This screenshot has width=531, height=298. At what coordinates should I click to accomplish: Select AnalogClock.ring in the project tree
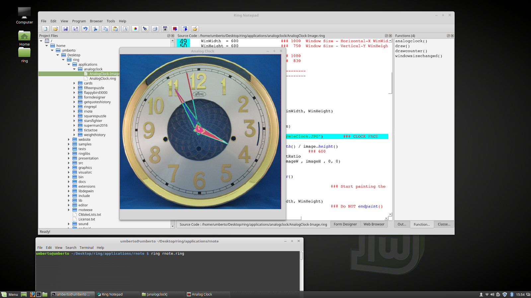[x=102, y=78]
